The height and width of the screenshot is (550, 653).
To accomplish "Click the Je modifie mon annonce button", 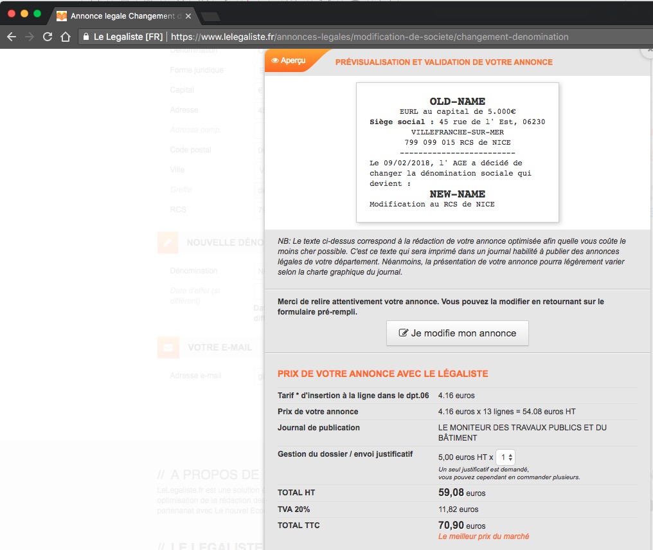I will point(457,333).
